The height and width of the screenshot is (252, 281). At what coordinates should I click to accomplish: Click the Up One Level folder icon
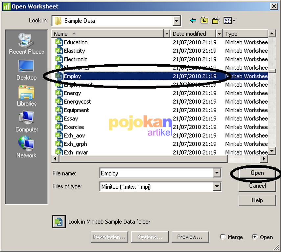click(204, 20)
